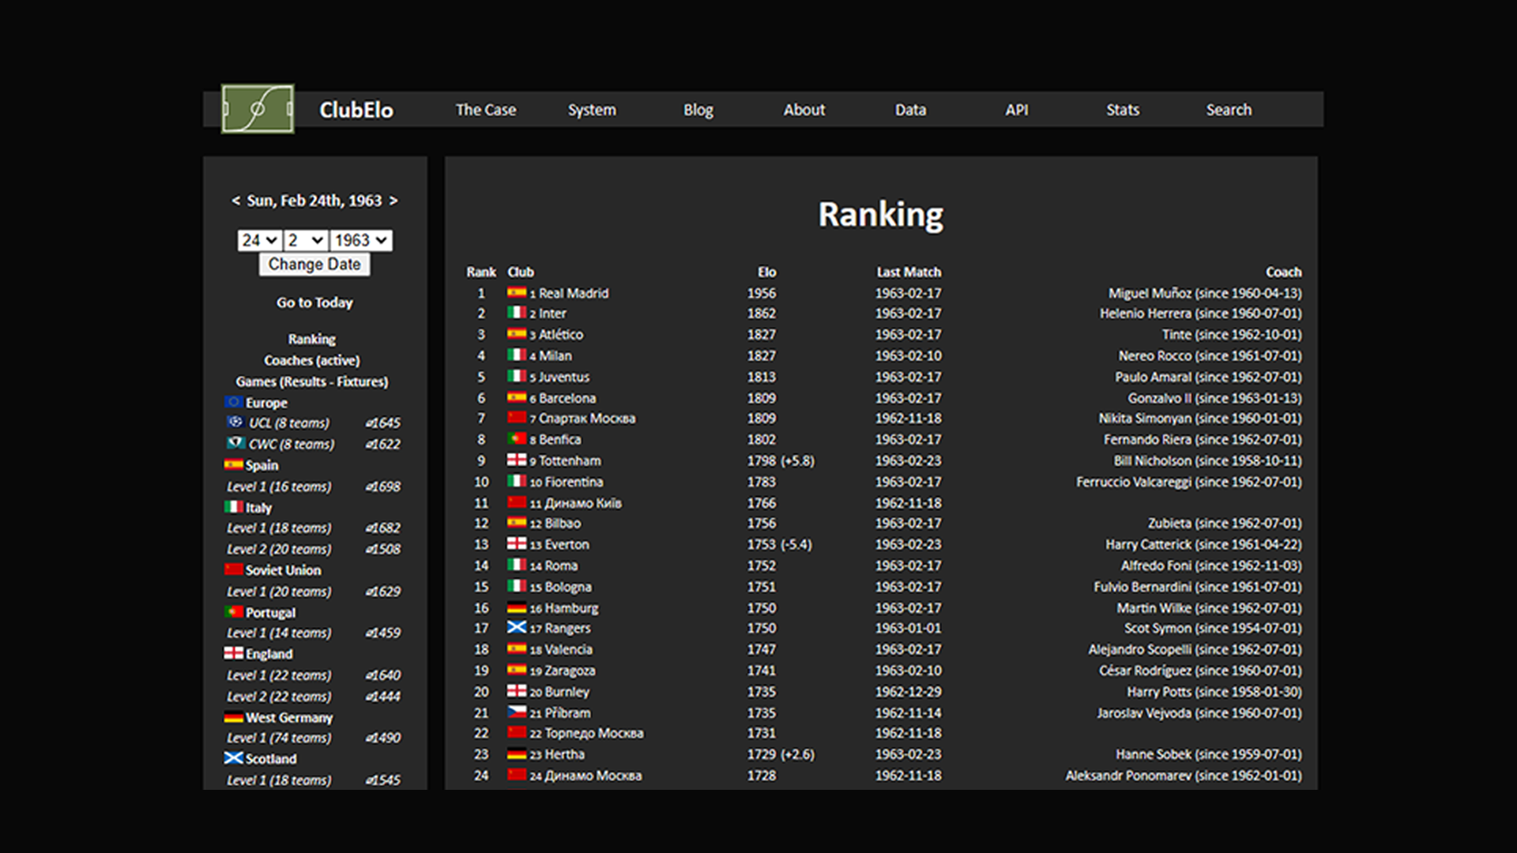Viewport: 1517px width, 853px height.
Task: Click the Spain flag icon in sidebar
Action: tap(234, 465)
